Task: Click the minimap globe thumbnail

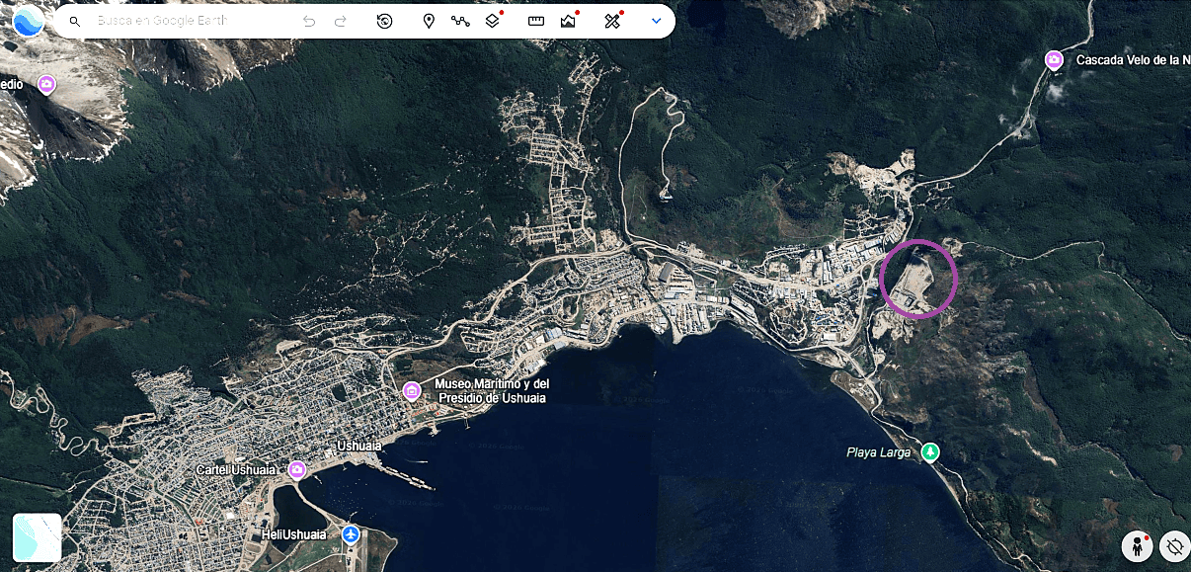Action: coord(38,537)
